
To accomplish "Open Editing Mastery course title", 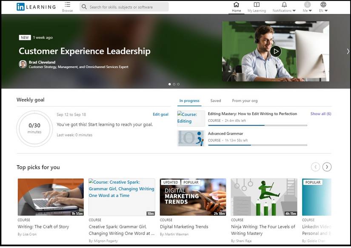I will (252, 114).
